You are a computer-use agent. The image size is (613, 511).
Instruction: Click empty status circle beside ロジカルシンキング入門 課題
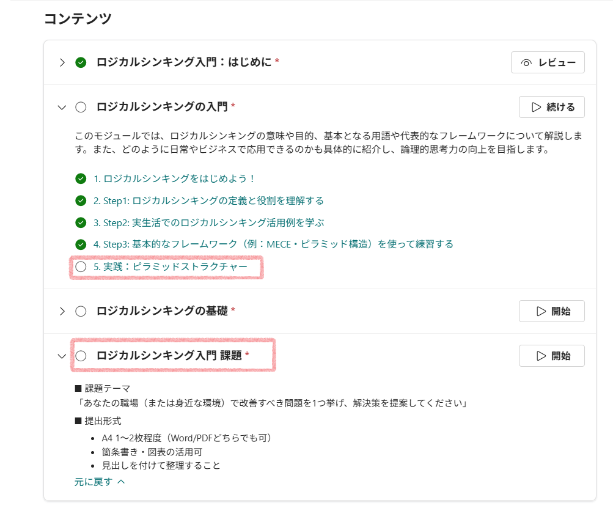click(81, 356)
